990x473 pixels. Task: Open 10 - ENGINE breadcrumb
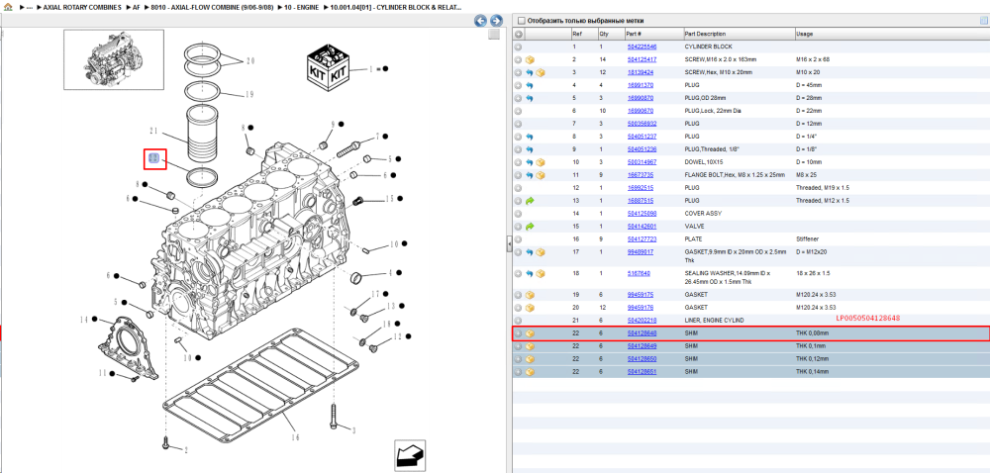(x=300, y=8)
